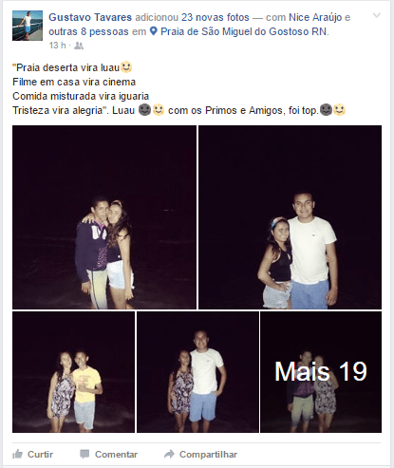The width and height of the screenshot is (394, 468).
Task: Open Gustavo Tavares profile picture
Action: click(x=28, y=26)
